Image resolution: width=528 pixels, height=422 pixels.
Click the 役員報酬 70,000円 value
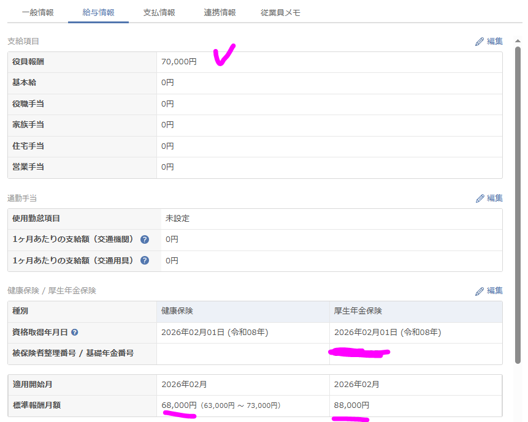pos(179,62)
